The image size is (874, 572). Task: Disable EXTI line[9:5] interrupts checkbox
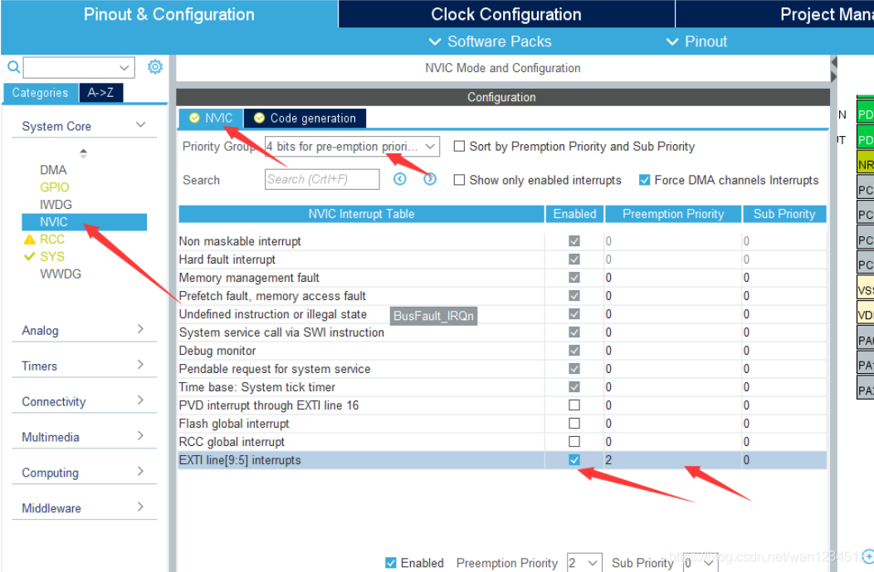click(x=574, y=460)
